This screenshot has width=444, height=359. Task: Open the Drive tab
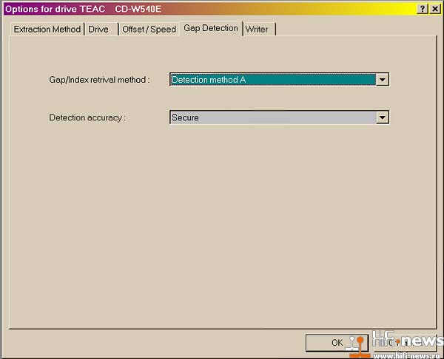click(x=101, y=30)
